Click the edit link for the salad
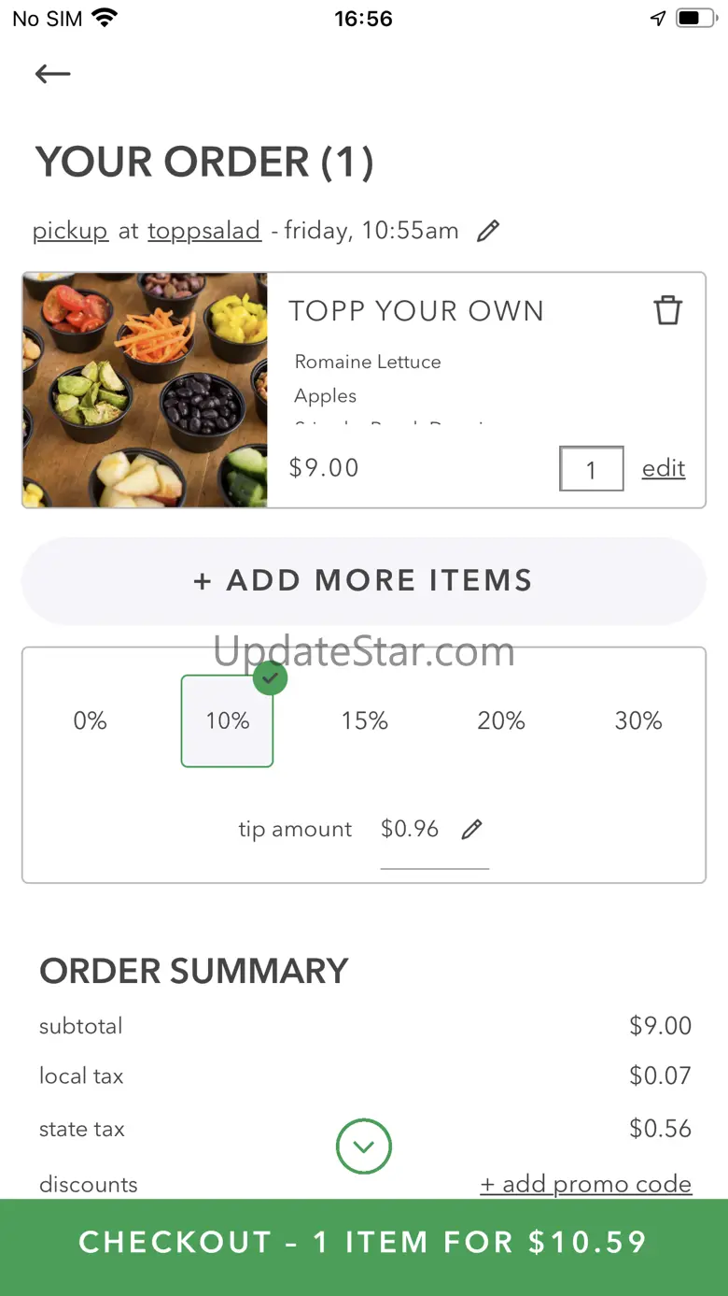 [664, 468]
